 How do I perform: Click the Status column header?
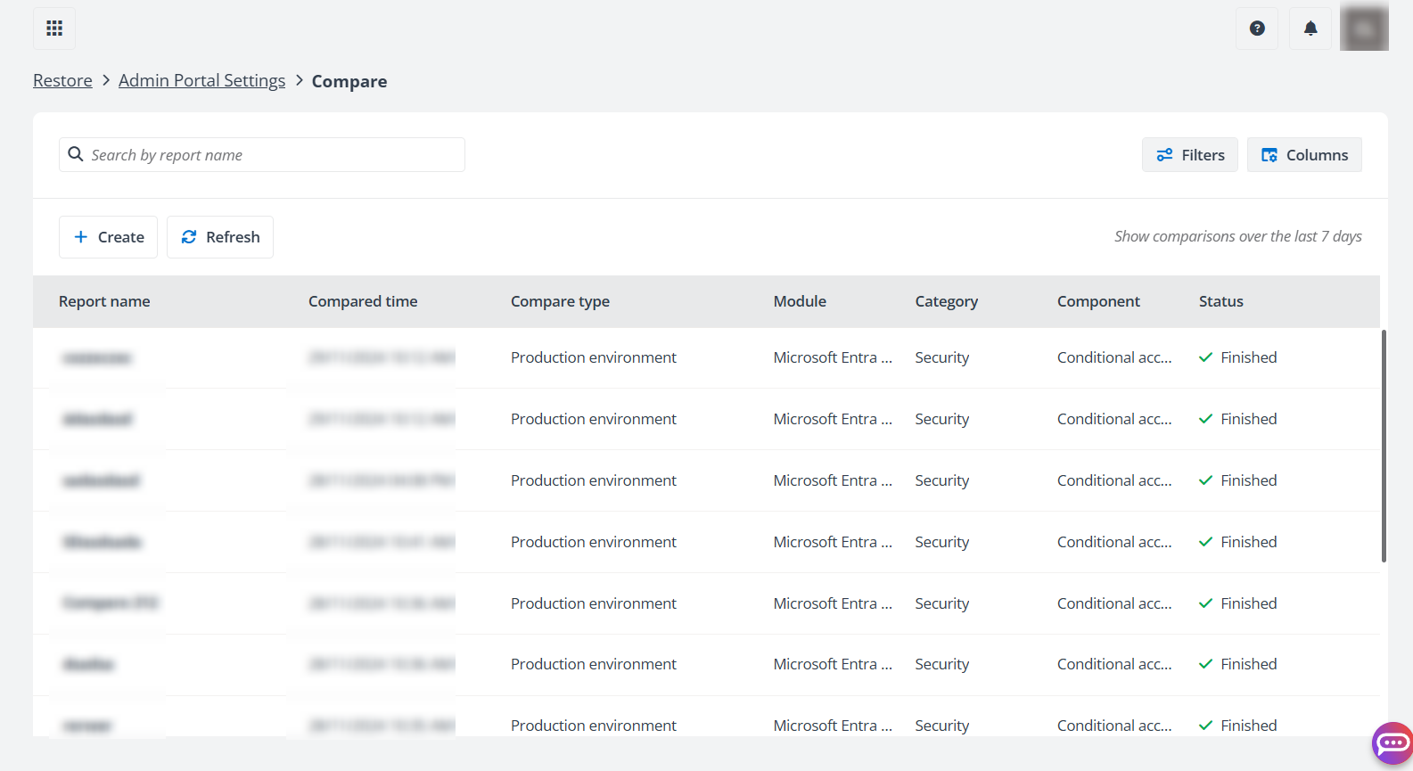point(1220,301)
